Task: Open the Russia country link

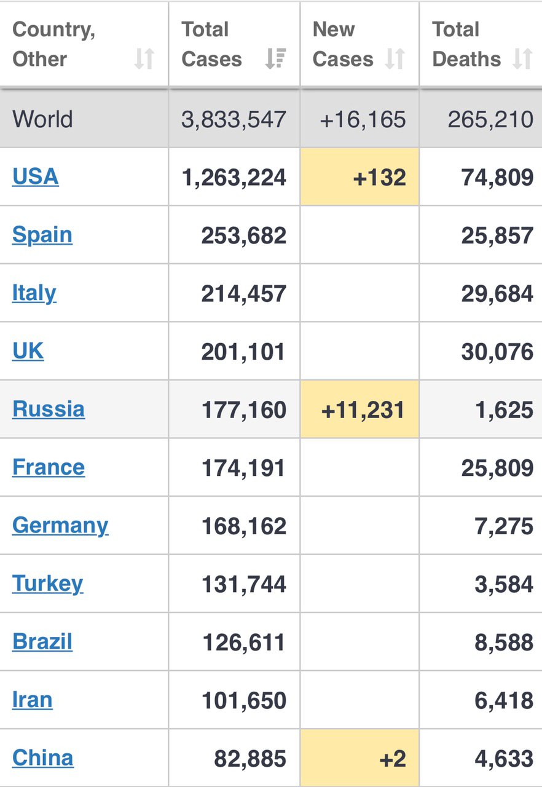Action: tap(49, 409)
